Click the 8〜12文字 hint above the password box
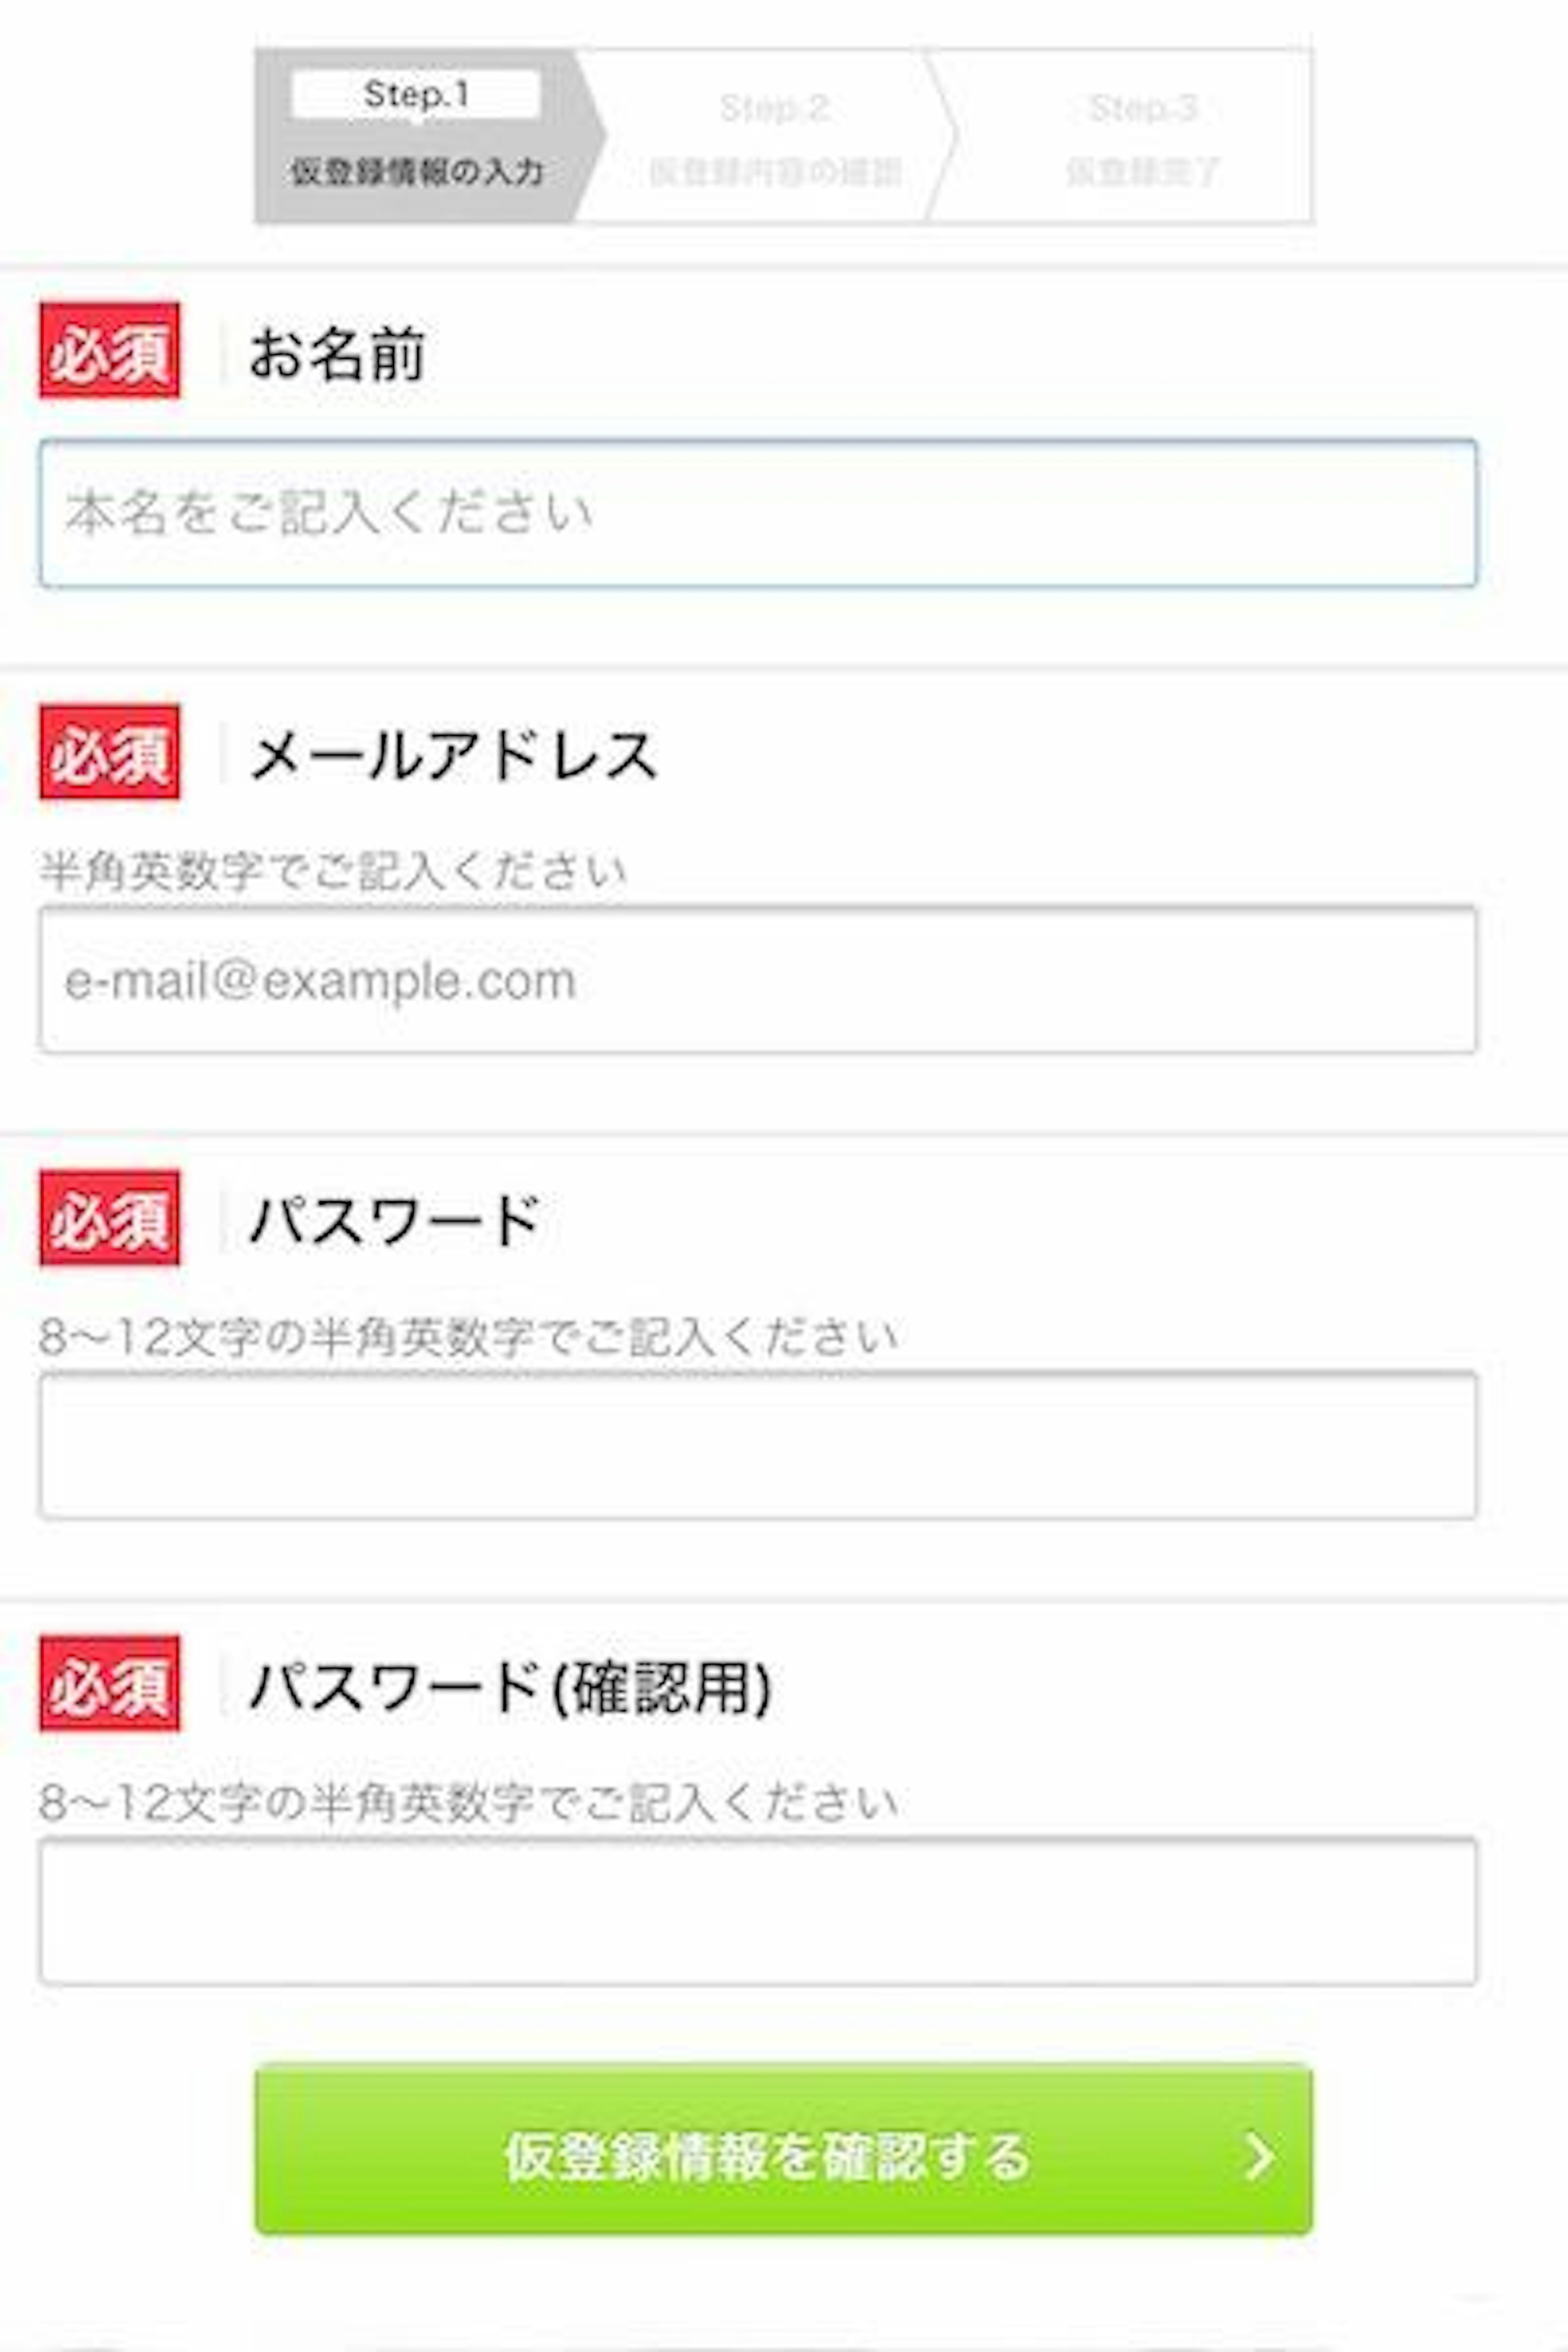Viewport: 1568px width, 2352px height. [x=468, y=1337]
